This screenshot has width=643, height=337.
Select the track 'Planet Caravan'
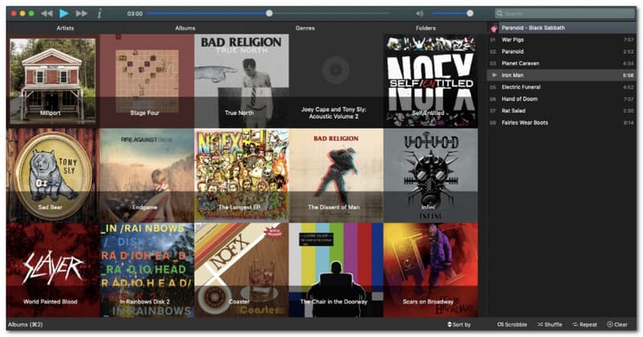[561, 64]
